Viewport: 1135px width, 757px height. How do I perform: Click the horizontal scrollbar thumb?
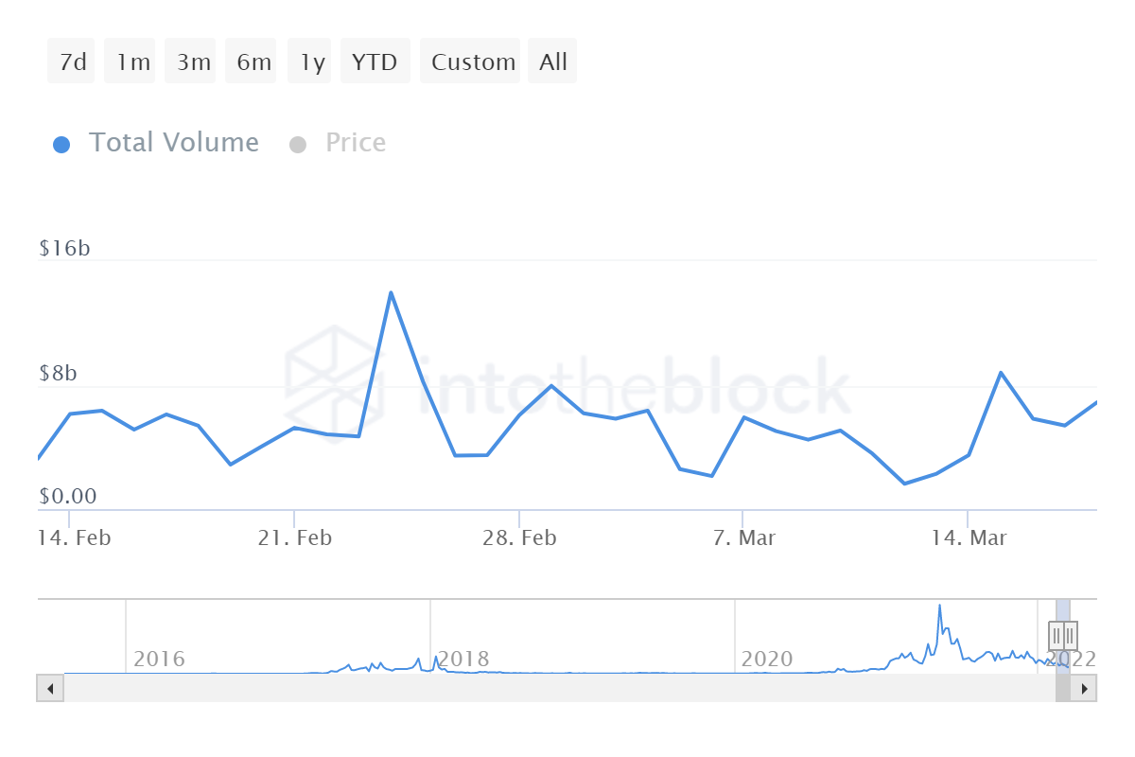click(1063, 688)
